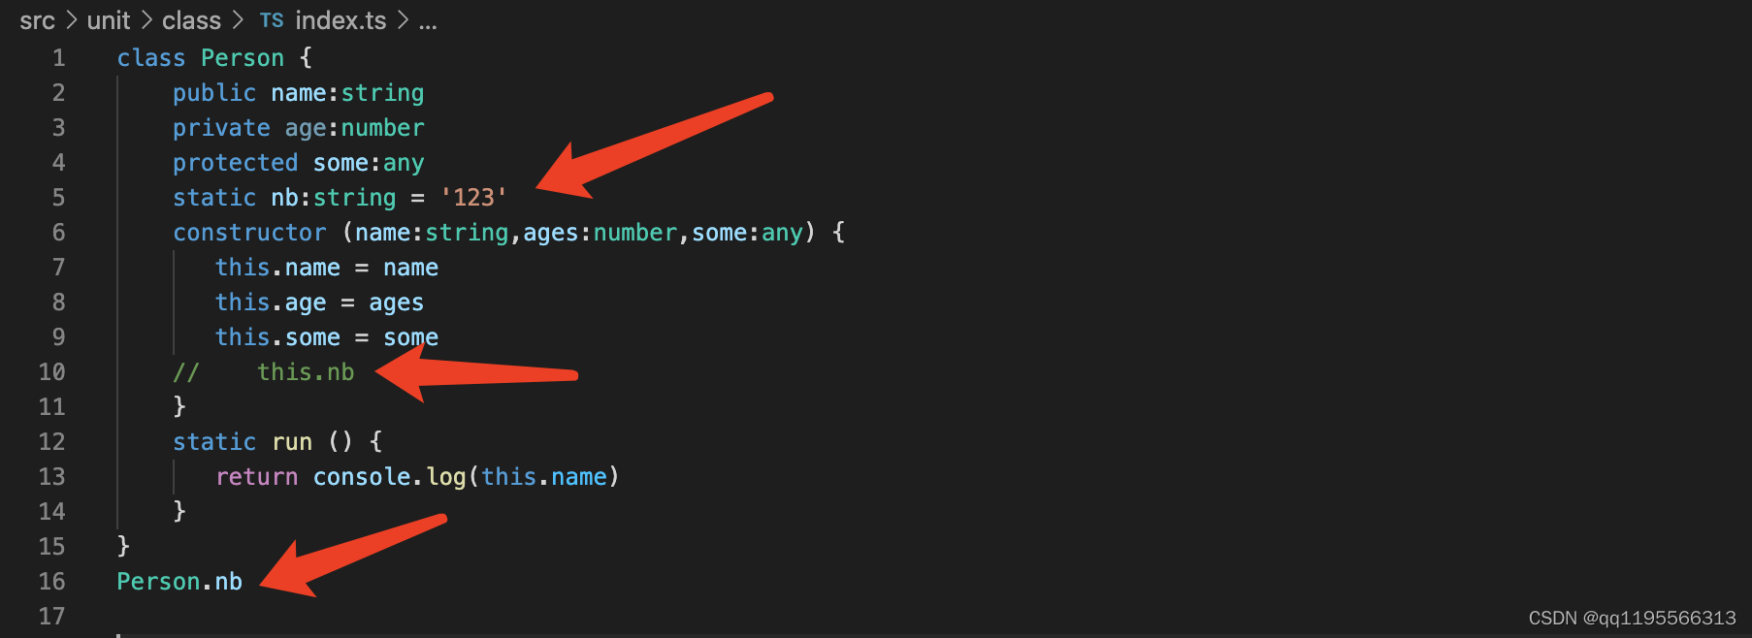Select the unit breadcrumb segment
1752x638 pixels.
coord(109,20)
